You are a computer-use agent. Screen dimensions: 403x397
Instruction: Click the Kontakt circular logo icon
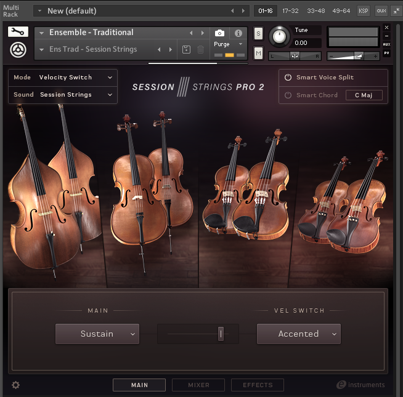(x=18, y=50)
